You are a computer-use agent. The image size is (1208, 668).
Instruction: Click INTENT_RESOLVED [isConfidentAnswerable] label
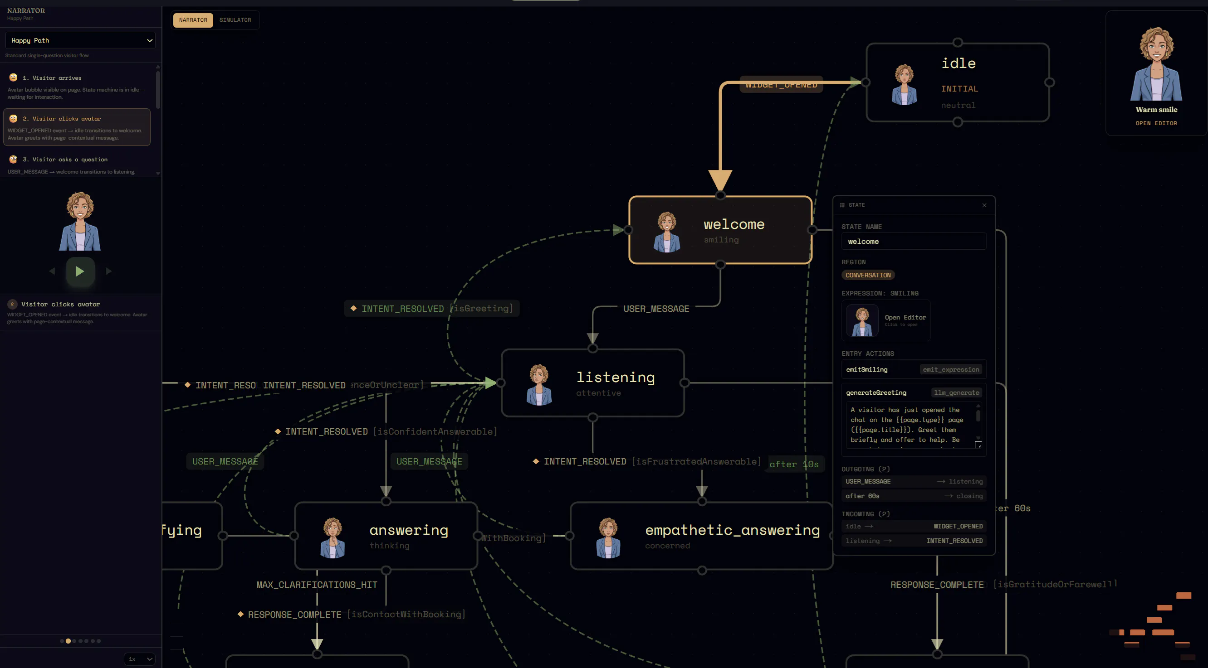pos(386,431)
